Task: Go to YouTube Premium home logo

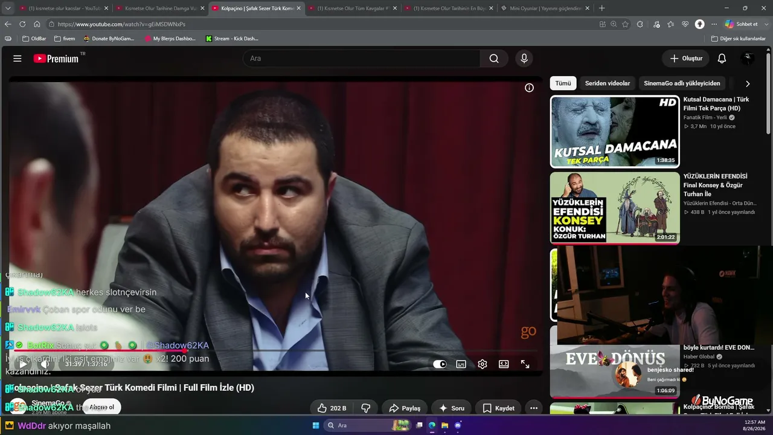Action: tap(56, 59)
